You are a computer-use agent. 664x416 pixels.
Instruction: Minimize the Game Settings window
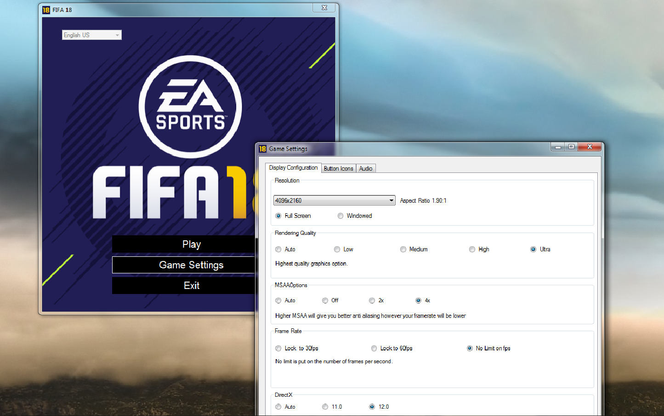click(558, 147)
